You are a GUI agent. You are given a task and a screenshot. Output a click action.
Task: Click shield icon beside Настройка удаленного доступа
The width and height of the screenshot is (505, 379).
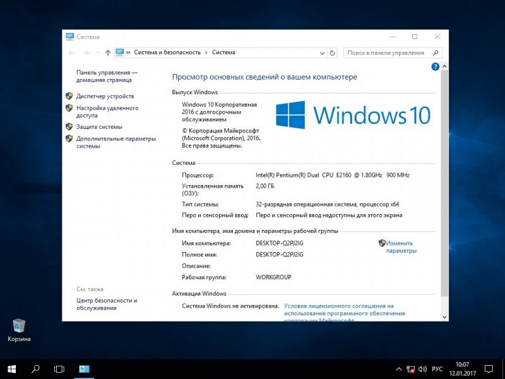pos(69,107)
